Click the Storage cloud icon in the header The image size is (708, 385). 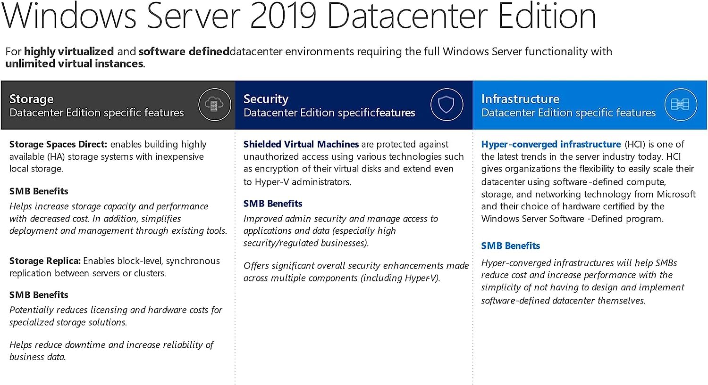pos(214,105)
